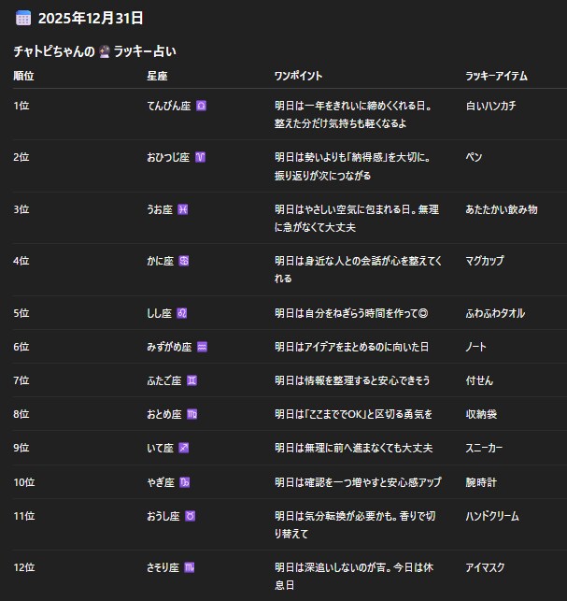The width and height of the screenshot is (567, 601).
Task: Click the 白いハンカチ lucky item cell
Action: pos(490,107)
